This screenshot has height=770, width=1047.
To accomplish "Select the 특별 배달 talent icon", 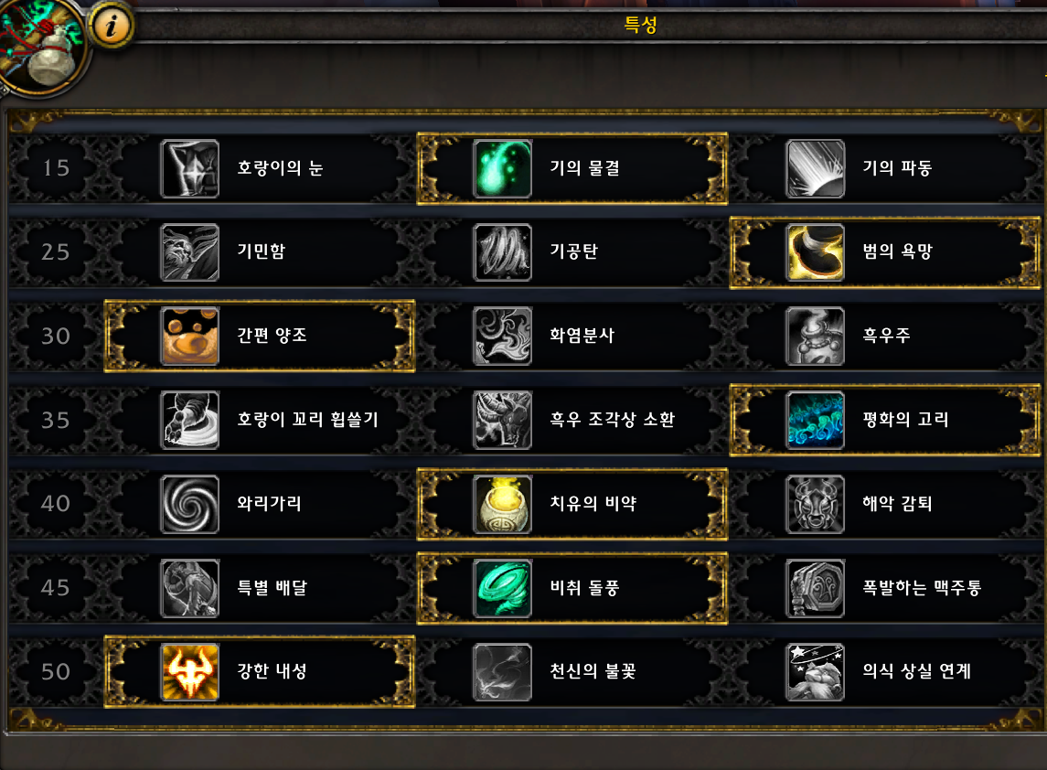I will pyautogui.click(x=189, y=588).
